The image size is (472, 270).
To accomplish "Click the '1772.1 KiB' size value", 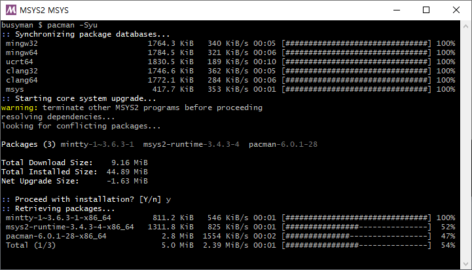I will click(x=170, y=80).
